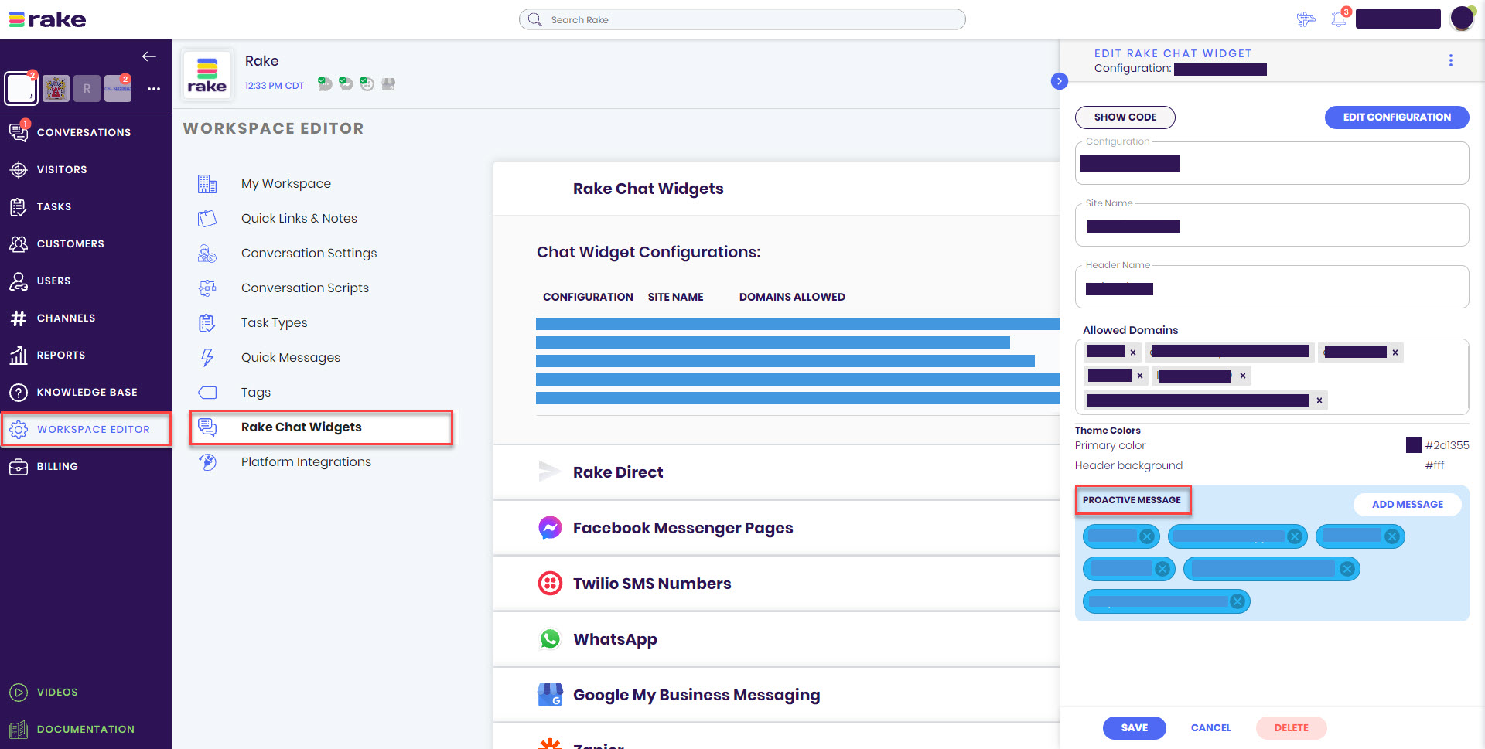Open the widget options kebab menu
This screenshot has width=1485, height=749.
[x=1451, y=60]
